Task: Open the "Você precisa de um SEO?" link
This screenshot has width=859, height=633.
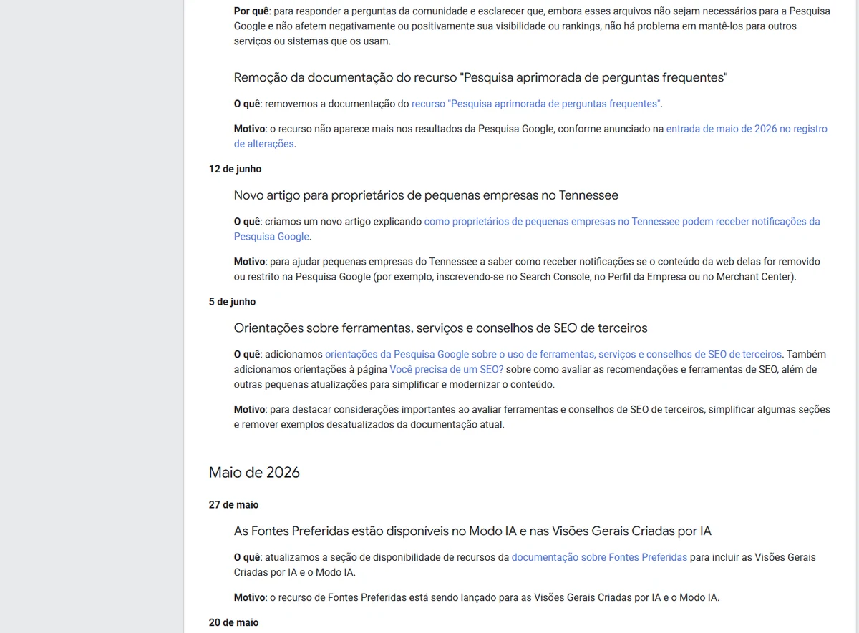Action: (x=446, y=370)
